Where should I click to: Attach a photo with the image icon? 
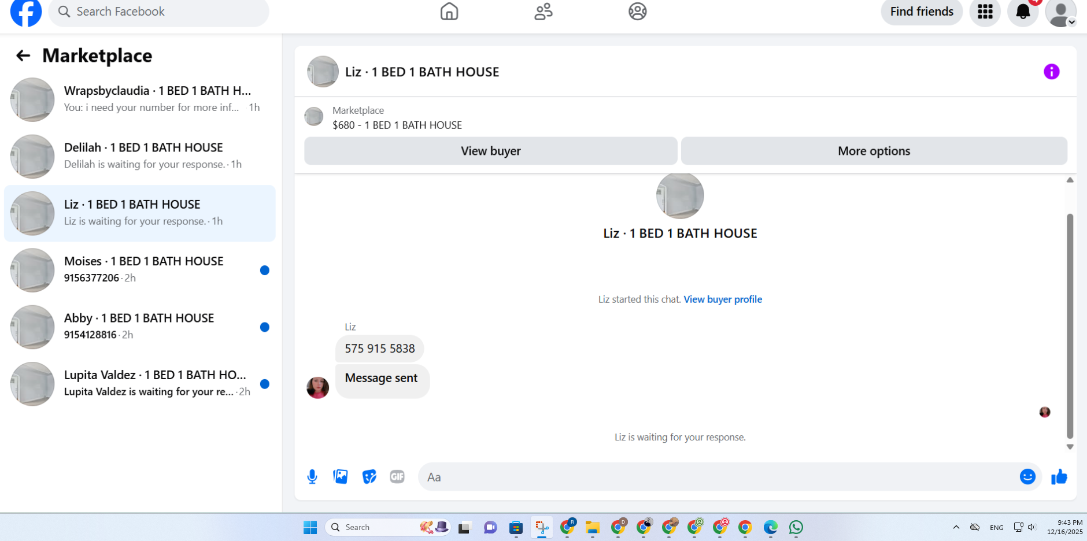341,477
